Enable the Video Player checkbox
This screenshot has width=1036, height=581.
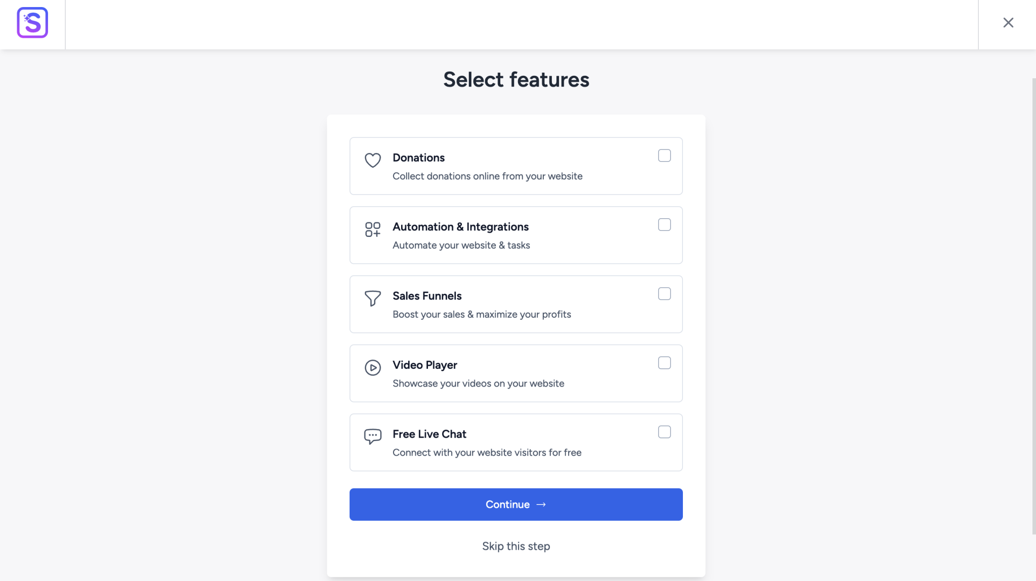664,362
